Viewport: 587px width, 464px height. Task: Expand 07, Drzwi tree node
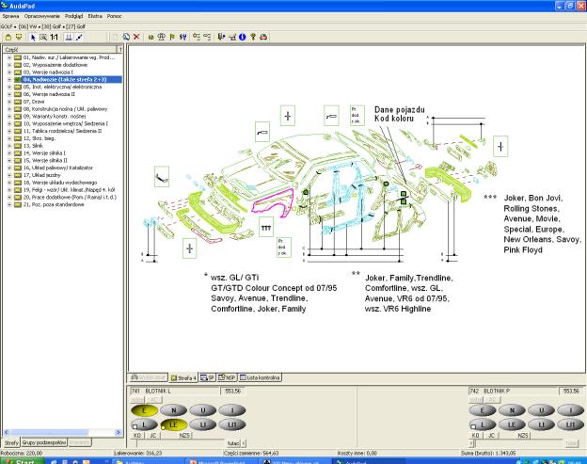coord(9,102)
